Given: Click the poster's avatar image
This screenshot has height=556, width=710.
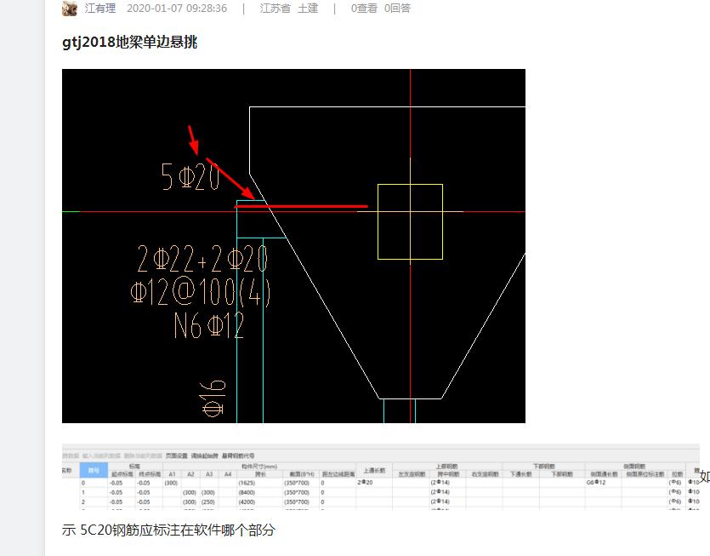Looking at the screenshot, I should pyautogui.click(x=69, y=9).
